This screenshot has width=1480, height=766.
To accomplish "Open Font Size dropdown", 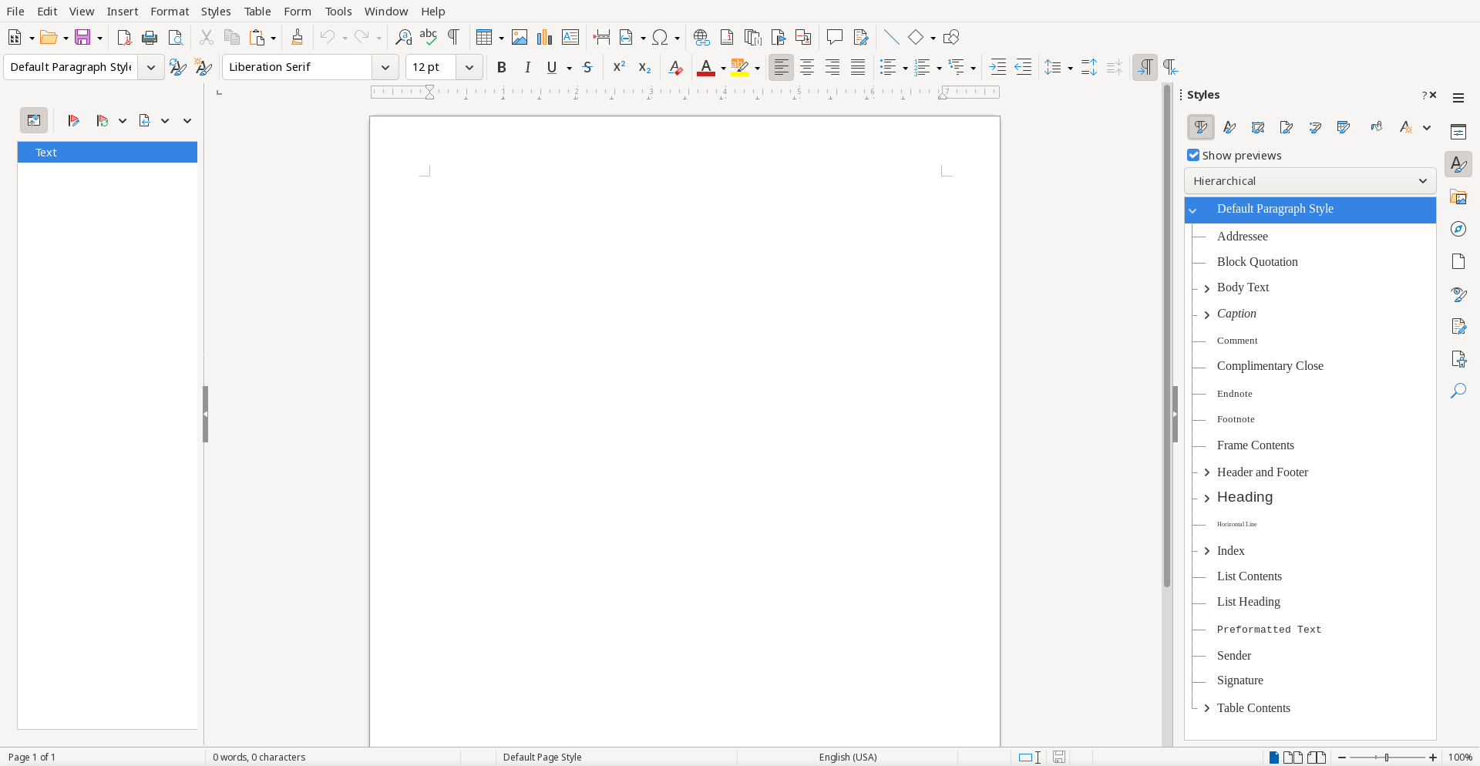I will 469,67.
